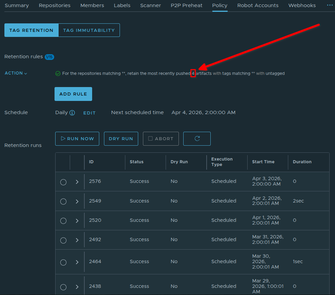Screen dimensions: 335x295
Task: Select radio button for run 2492
Action: coord(63,240)
